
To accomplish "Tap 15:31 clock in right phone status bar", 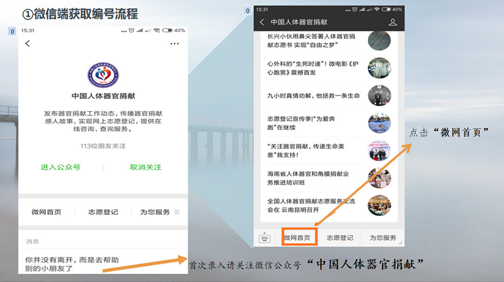I will point(262,9).
